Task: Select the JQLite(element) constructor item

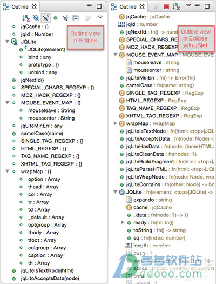Action: click(x=46, y=49)
